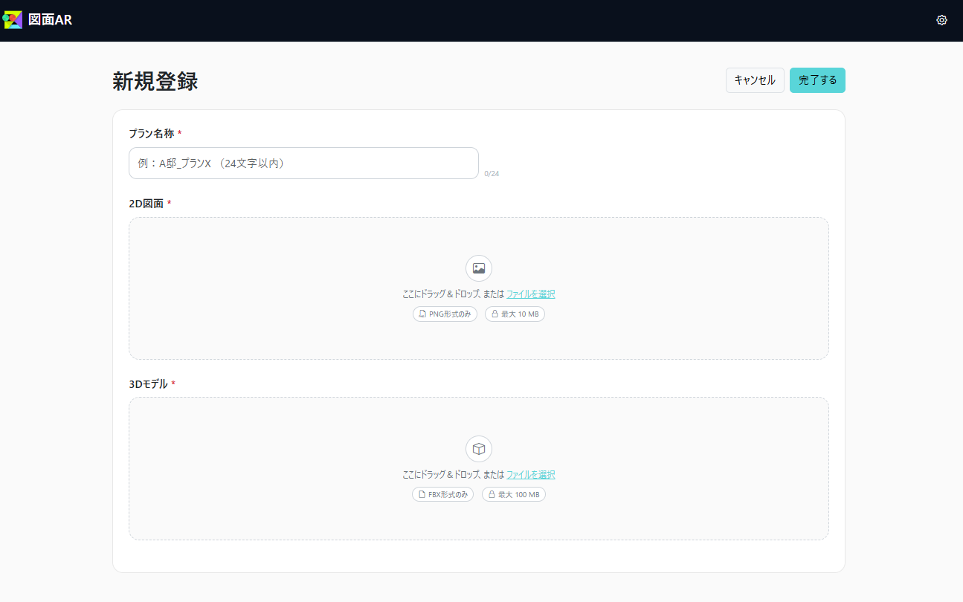963x602 pixels.
Task: Click the lock icon on 最大 100 MB badge
Action: coord(492,495)
